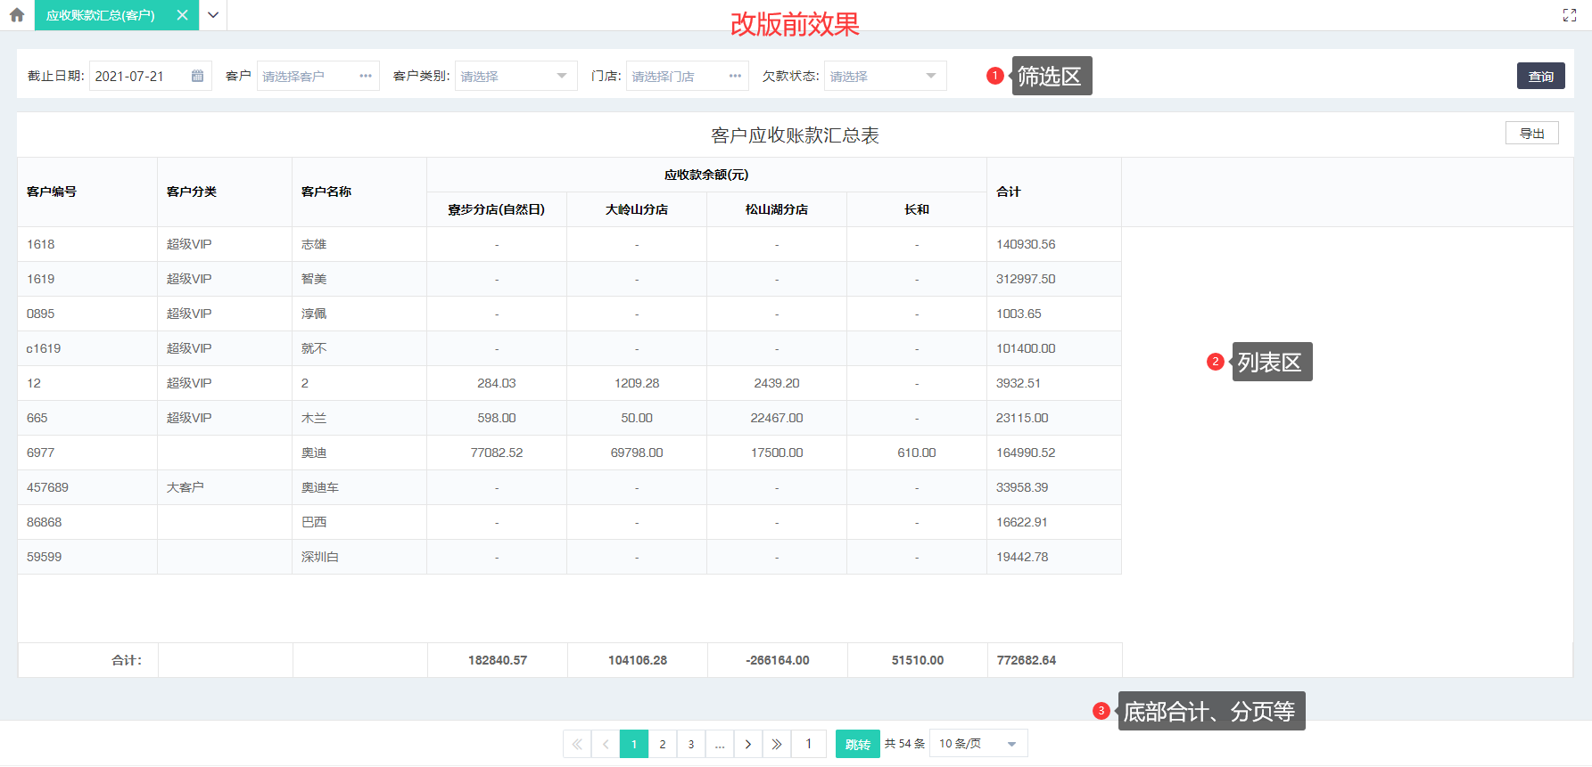Click the amount 77082.52 cell
This screenshot has width=1592, height=767.
click(x=497, y=453)
